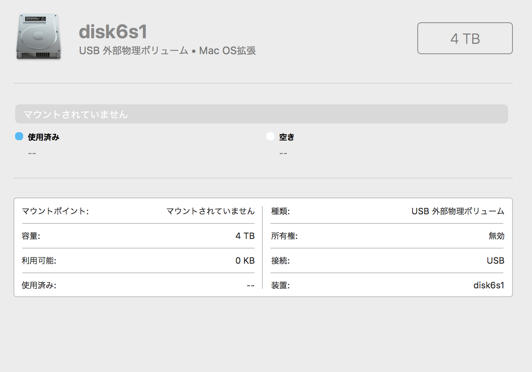Image resolution: width=532 pixels, height=372 pixels.
Task: Click the 接続 value USB
Action: coord(495,261)
